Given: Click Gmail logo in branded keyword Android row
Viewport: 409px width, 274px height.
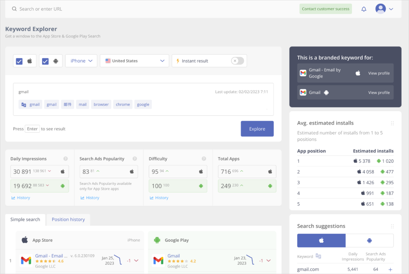Looking at the screenshot, I should click(x=303, y=92).
